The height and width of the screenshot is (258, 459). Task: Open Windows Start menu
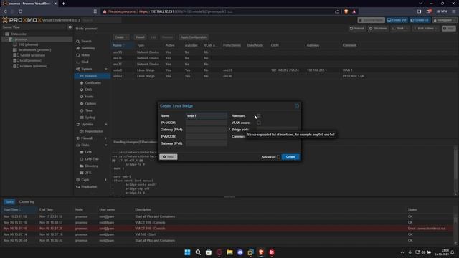(x=188, y=252)
